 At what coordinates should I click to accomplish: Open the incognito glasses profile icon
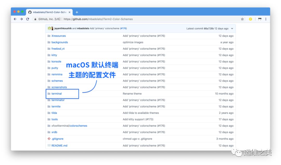pyautogui.click(x=260, y=19)
